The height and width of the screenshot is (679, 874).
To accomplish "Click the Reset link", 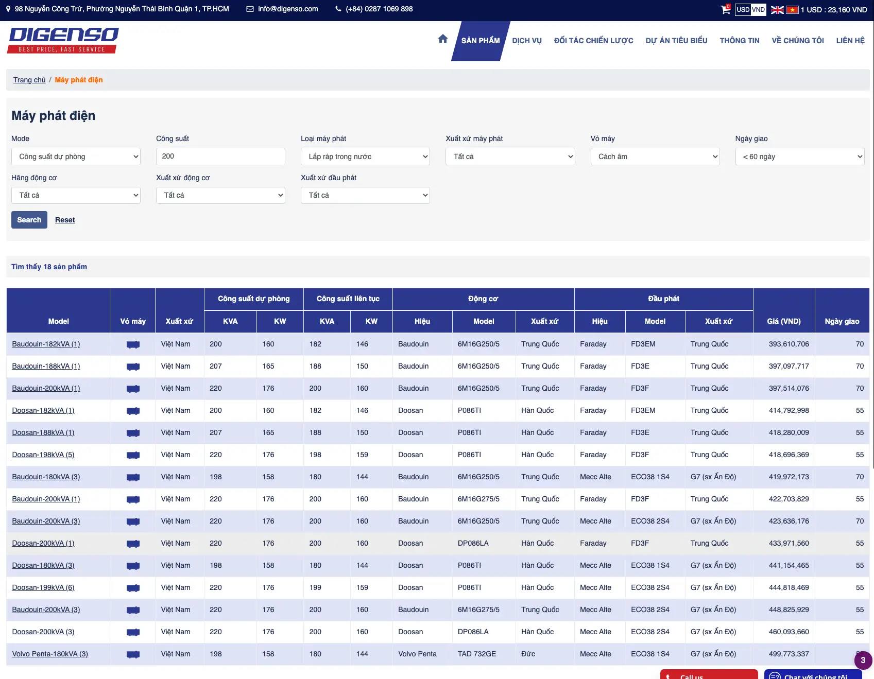I will [x=65, y=220].
